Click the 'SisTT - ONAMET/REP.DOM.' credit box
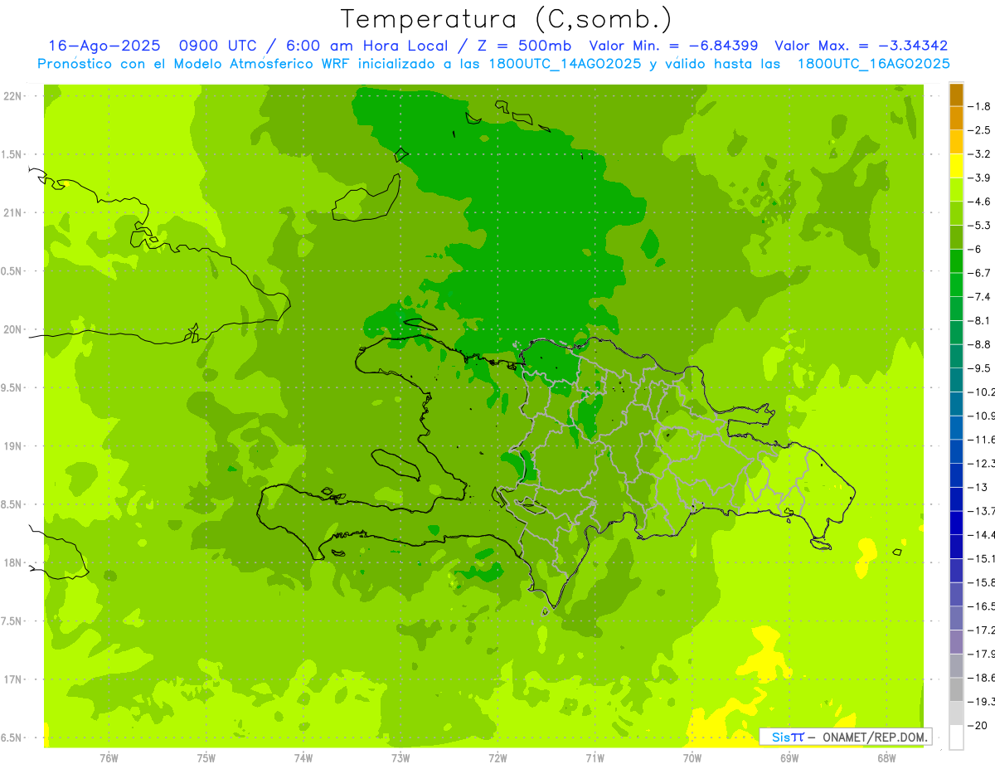 tap(845, 737)
